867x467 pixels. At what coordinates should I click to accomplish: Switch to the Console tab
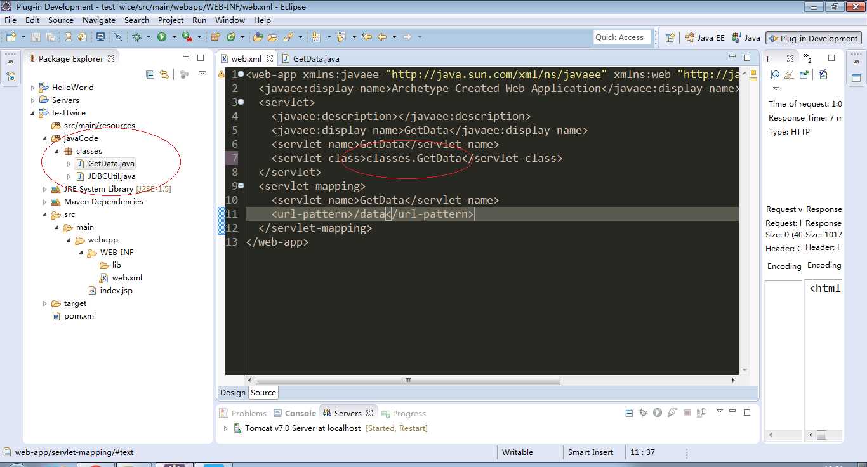[294, 413]
